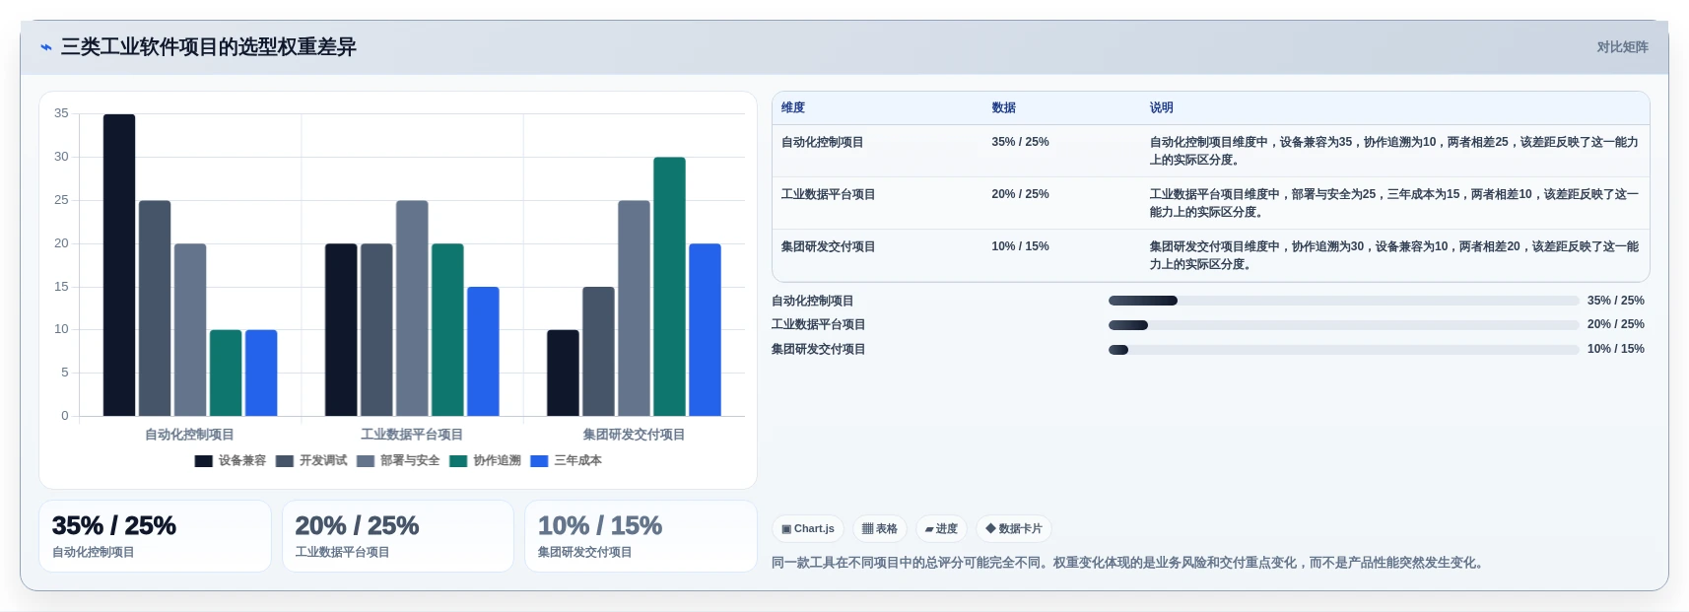Screen dimensions: 1689x612
Task: Click the 三年成本 bar for 集团研发交付项目
Action: pyautogui.click(x=705, y=330)
